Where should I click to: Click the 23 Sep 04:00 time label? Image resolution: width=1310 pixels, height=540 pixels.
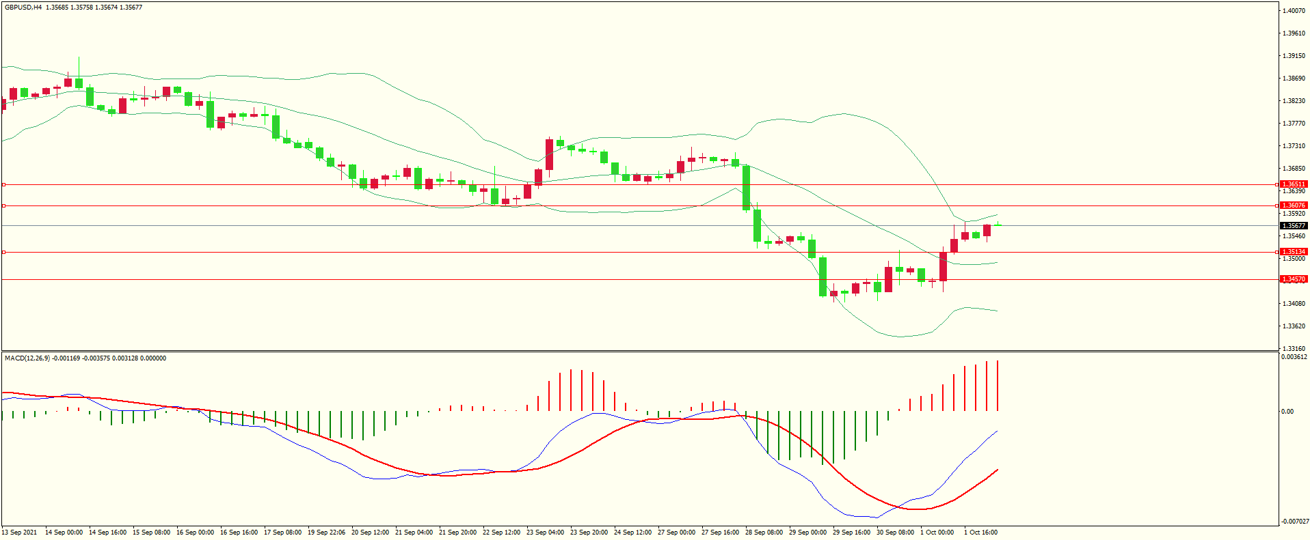tap(545, 532)
